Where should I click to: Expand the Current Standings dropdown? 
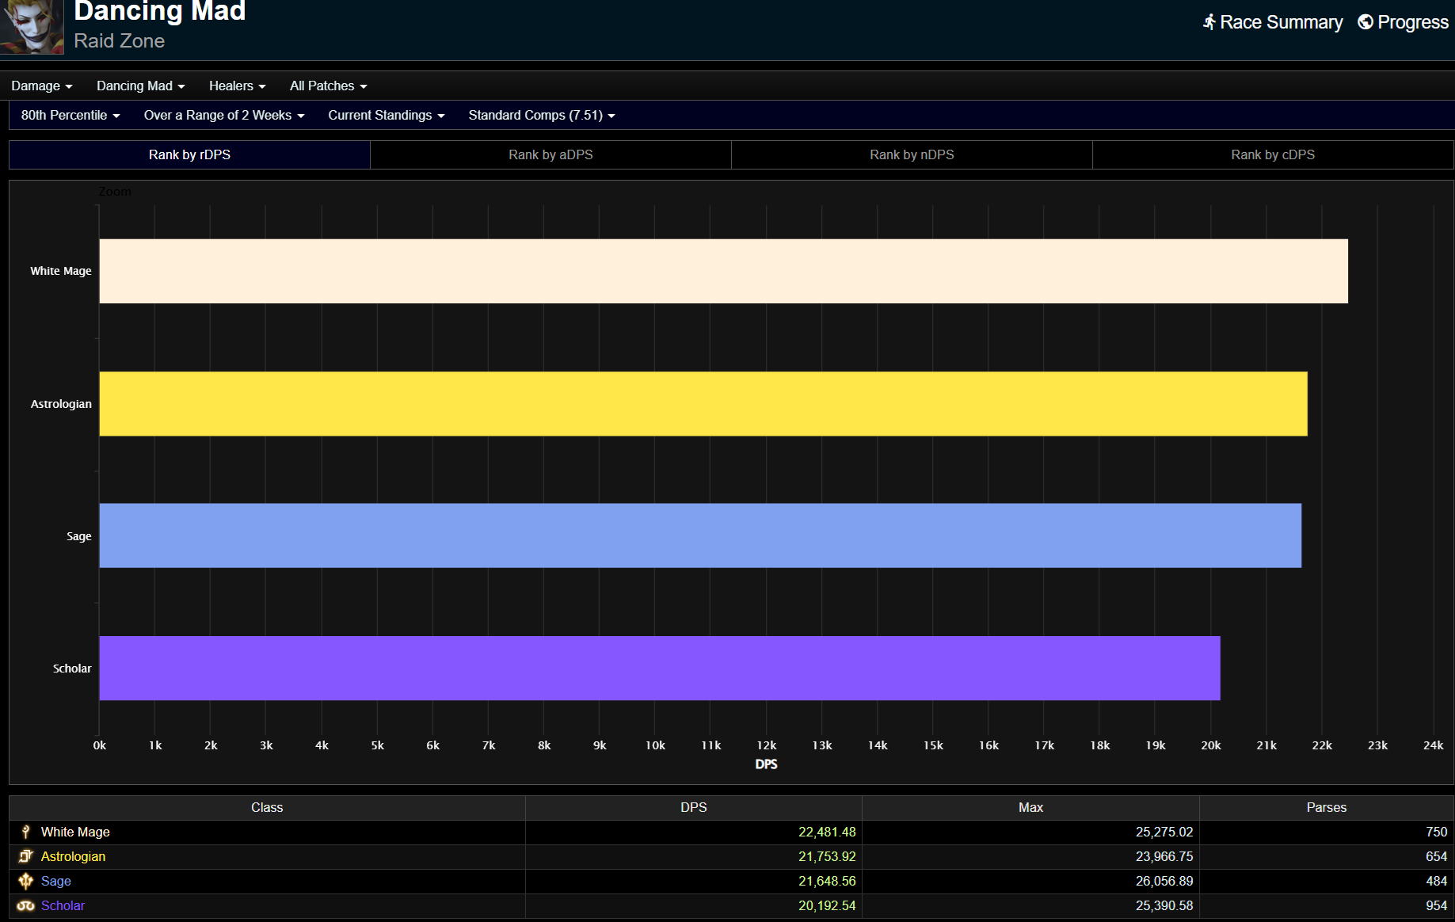point(387,115)
